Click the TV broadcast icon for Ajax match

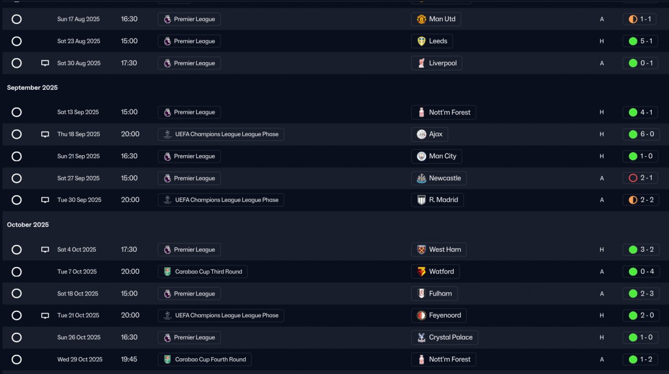pos(45,134)
